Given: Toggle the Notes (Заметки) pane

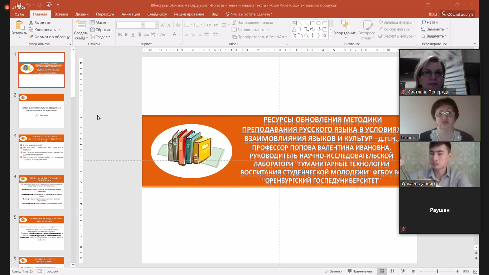Looking at the screenshot, I should click(x=333, y=271).
